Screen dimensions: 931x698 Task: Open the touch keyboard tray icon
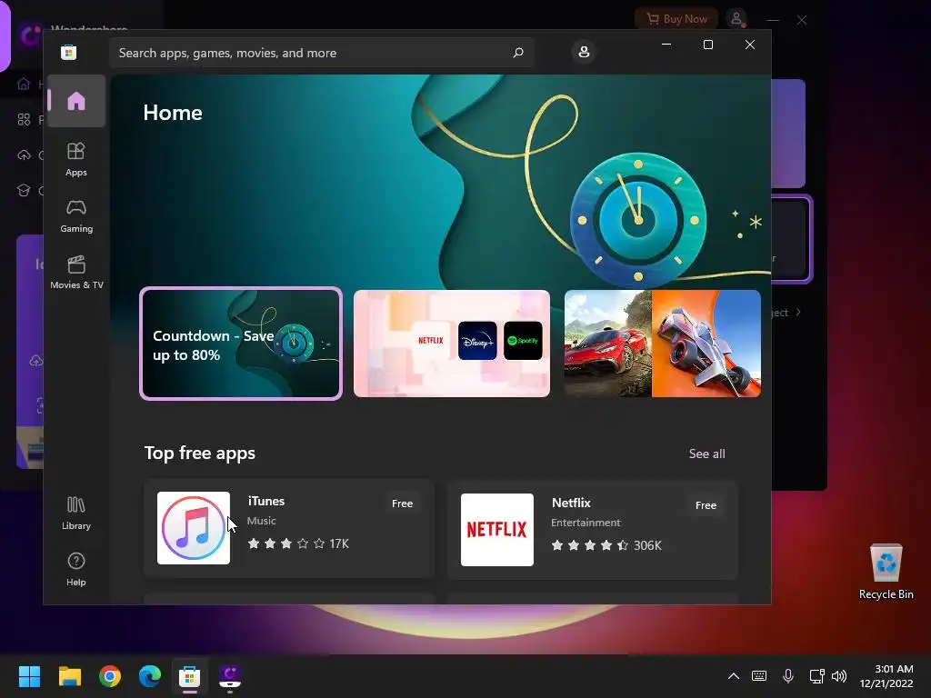[x=759, y=676]
